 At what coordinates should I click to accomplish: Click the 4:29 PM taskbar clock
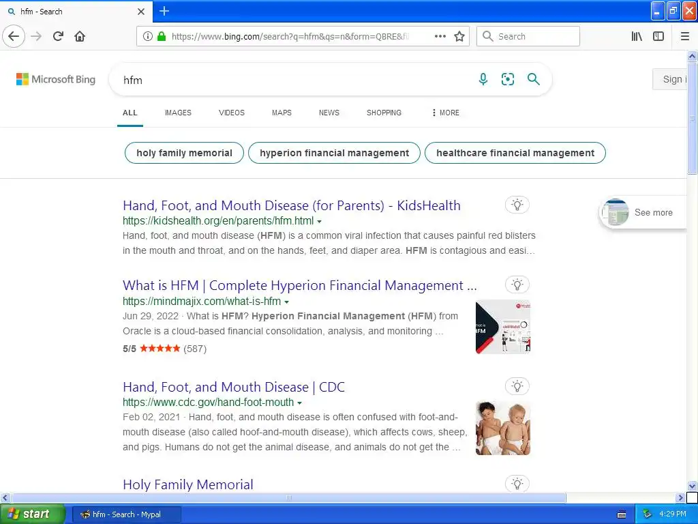pos(673,514)
